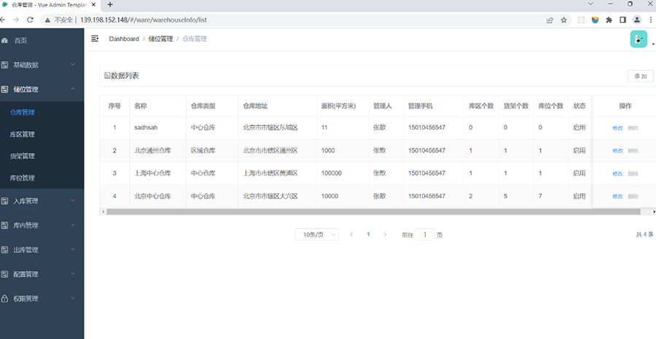Image resolution: width=656 pixels, height=339 pixels.
Task: Click the 出库管理 menu icon
Action: (x=4, y=250)
